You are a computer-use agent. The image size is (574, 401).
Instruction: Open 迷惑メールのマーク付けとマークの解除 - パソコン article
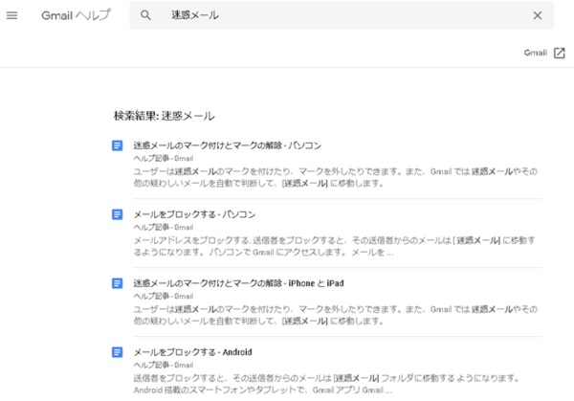[228, 145]
